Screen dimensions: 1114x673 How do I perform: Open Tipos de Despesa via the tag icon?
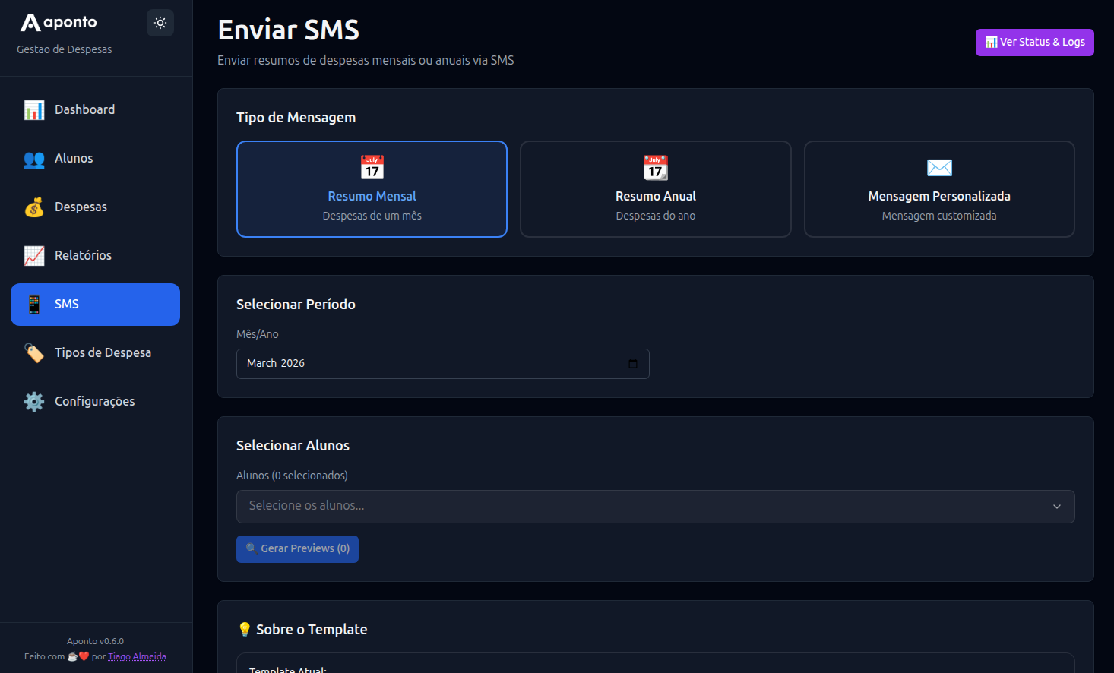pos(33,352)
